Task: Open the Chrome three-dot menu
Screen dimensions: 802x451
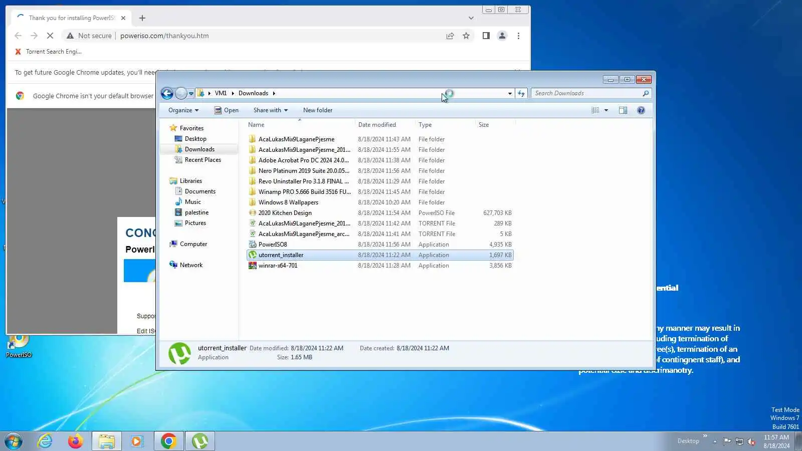Action: pyautogui.click(x=518, y=36)
